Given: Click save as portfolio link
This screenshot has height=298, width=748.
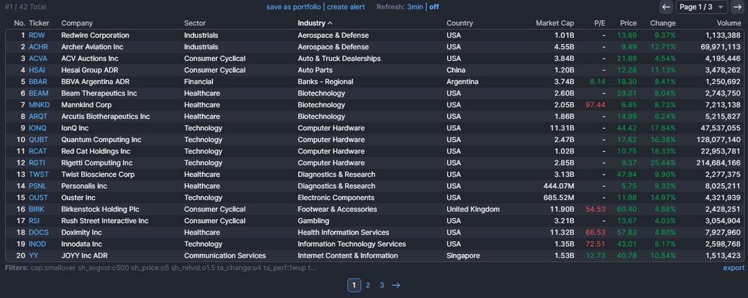Looking at the screenshot, I should point(294,7).
